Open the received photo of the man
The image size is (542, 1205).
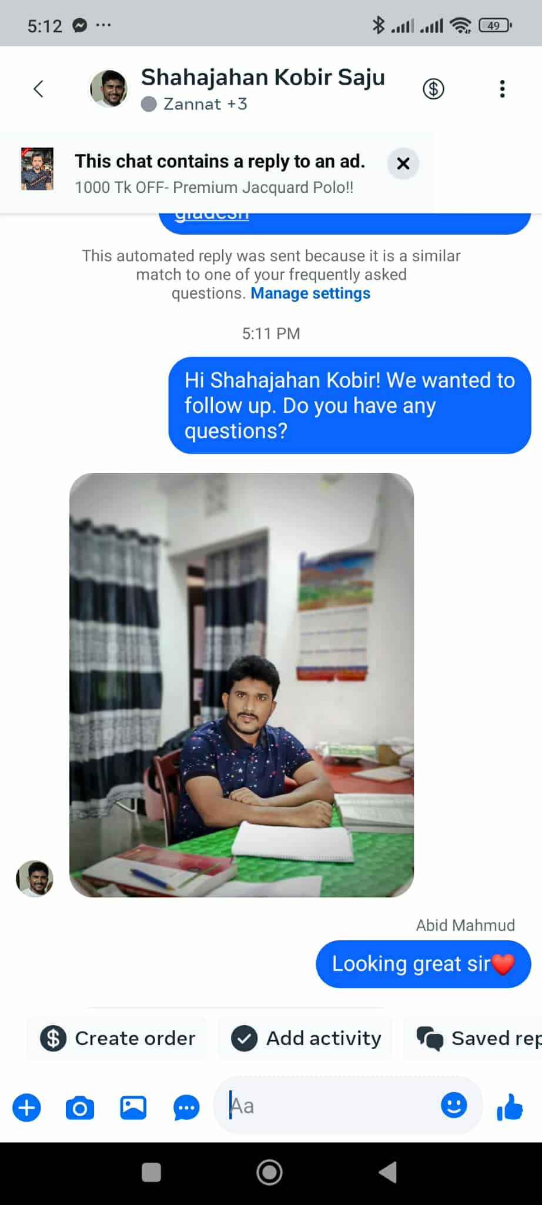pos(242,685)
